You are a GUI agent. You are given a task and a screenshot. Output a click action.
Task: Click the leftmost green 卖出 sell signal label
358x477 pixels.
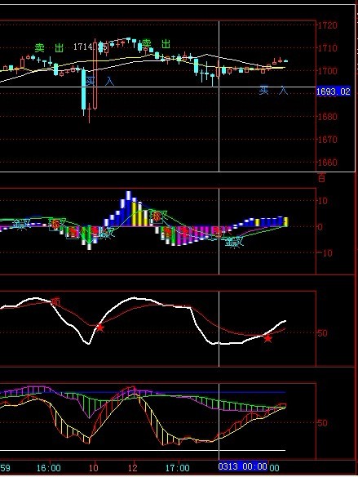(x=49, y=48)
